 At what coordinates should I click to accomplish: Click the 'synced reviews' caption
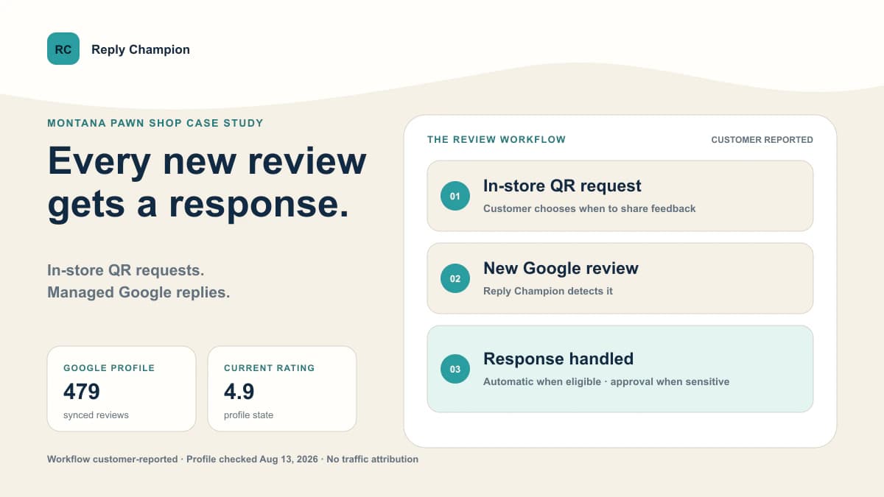[96, 415]
